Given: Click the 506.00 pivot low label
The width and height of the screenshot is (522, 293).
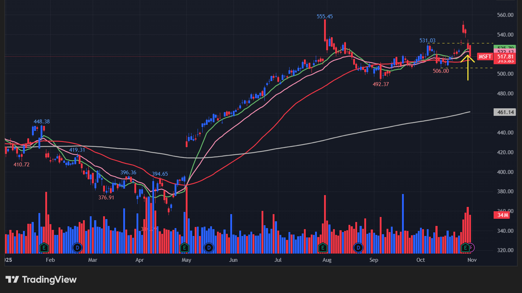Looking at the screenshot, I should (441, 71).
